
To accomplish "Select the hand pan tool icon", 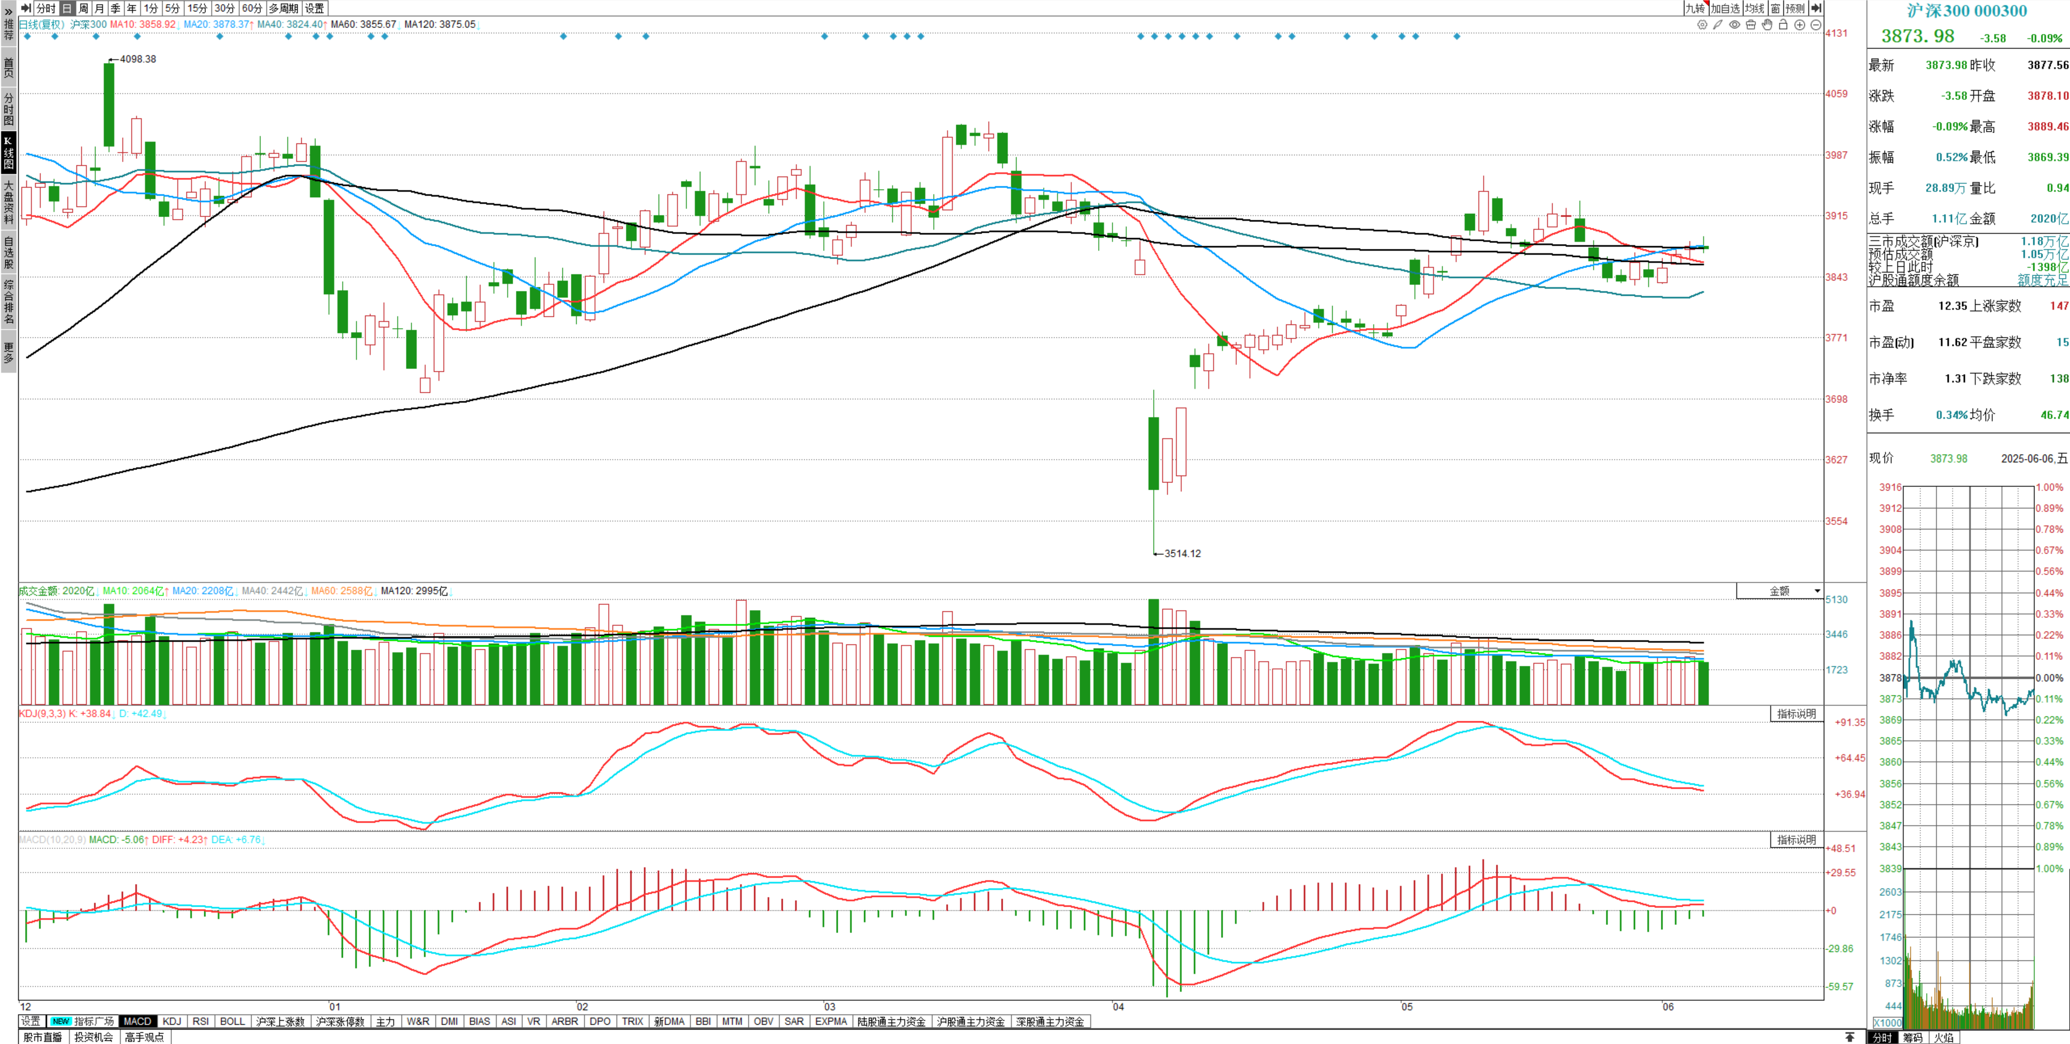I will click(x=1767, y=25).
